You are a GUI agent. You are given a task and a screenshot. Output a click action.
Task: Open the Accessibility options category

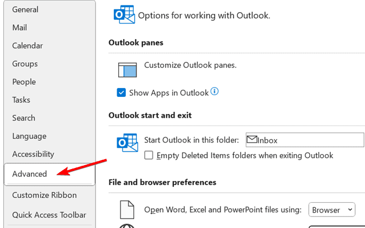(x=33, y=154)
